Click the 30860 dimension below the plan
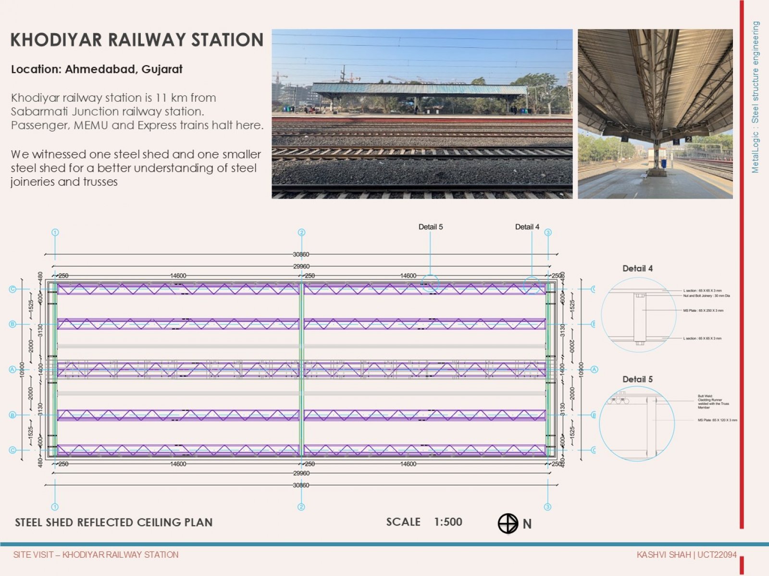769x576 pixels. [301, 485]
